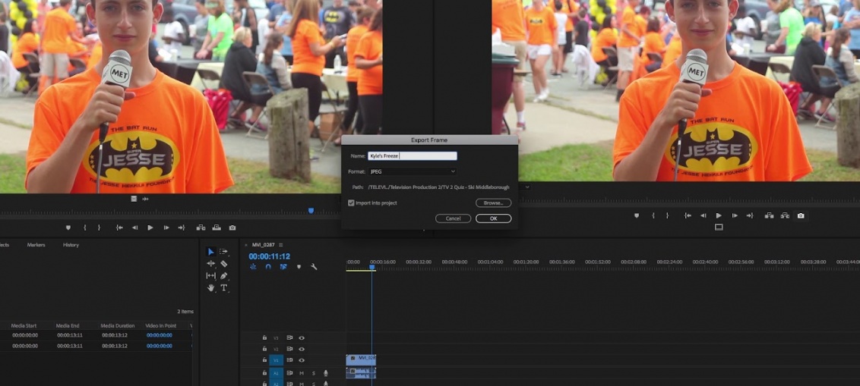Click the Source monitor playhead marker
Image resolution: width=860 pixels, height=386 pixels.
click(311, 210)
